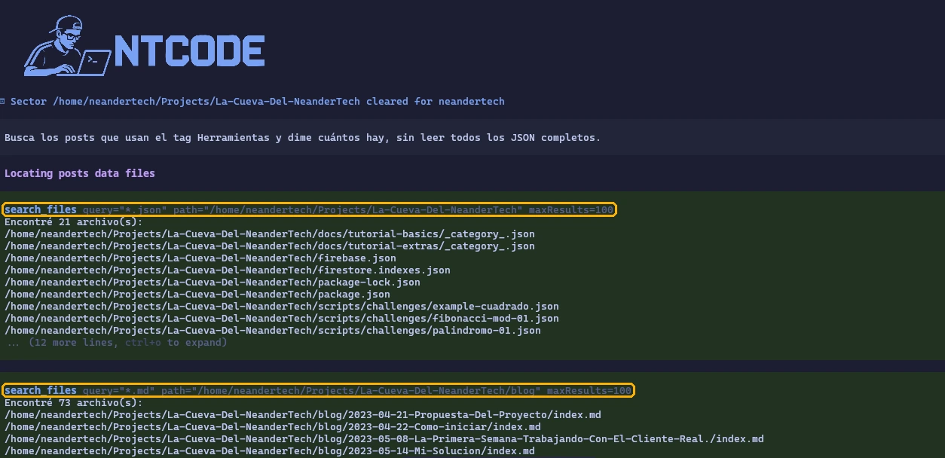This screenshot has height=458, width=945.
Task: Select blog/2023-04-22-Como-iniciar/index.md path
Action: point(273,426)
